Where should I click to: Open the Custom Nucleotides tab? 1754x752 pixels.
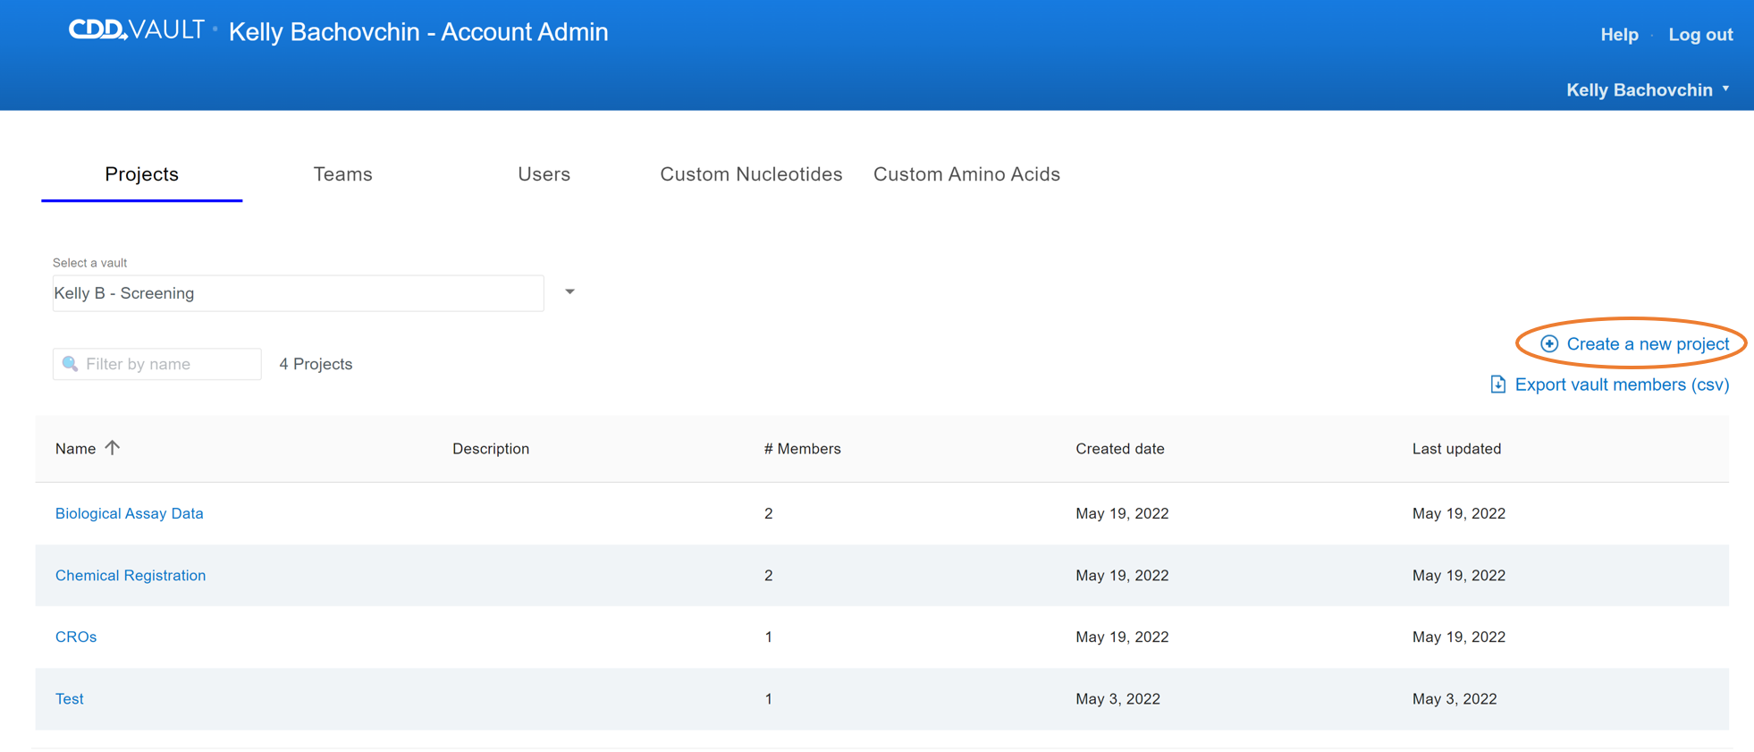(751, 174)
